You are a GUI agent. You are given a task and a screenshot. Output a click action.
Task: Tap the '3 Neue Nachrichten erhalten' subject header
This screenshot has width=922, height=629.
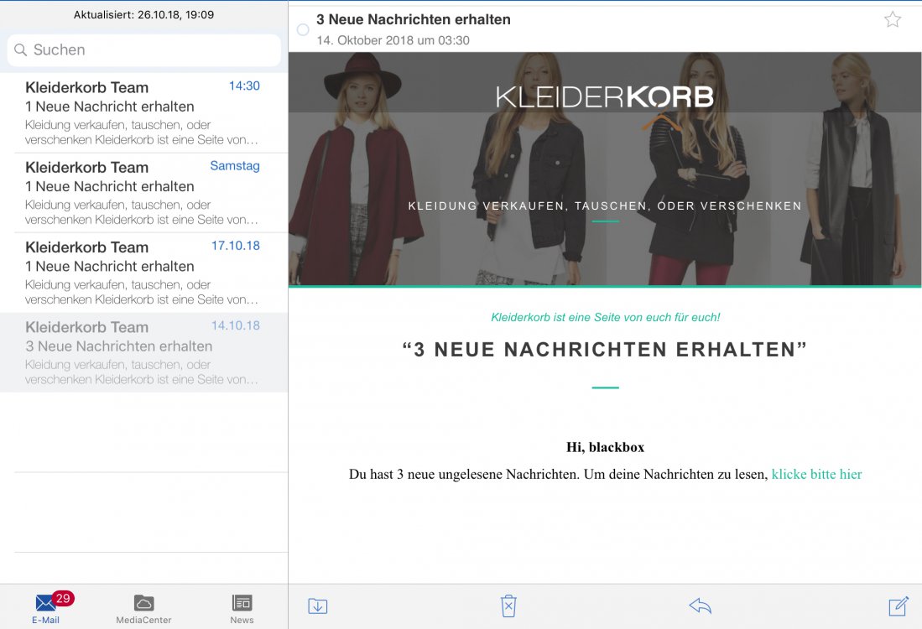tap(413, 19)
